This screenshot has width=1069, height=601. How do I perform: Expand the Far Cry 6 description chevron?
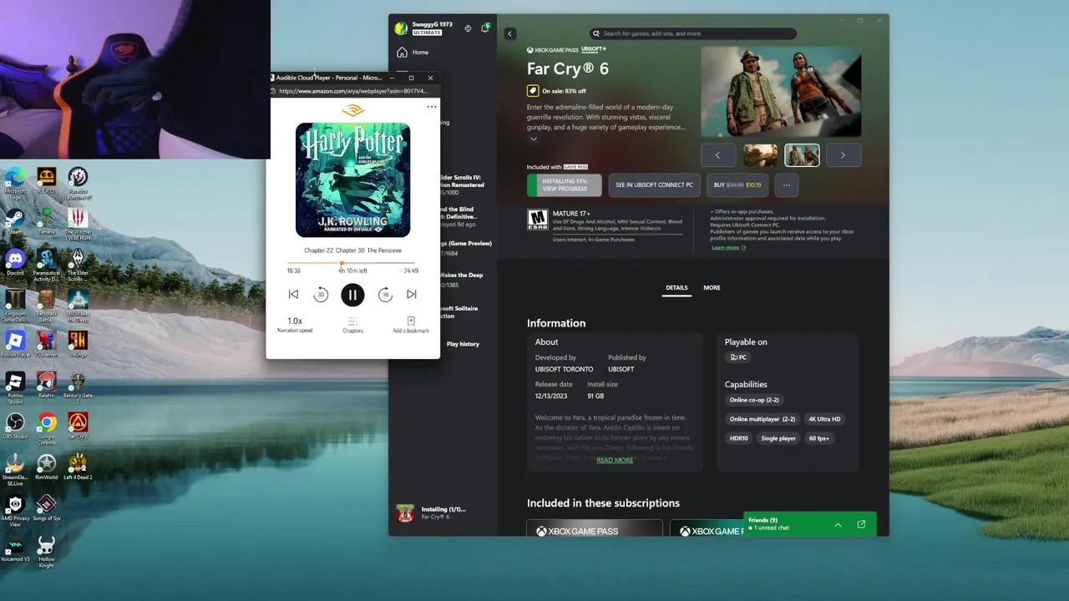[533, 139]
